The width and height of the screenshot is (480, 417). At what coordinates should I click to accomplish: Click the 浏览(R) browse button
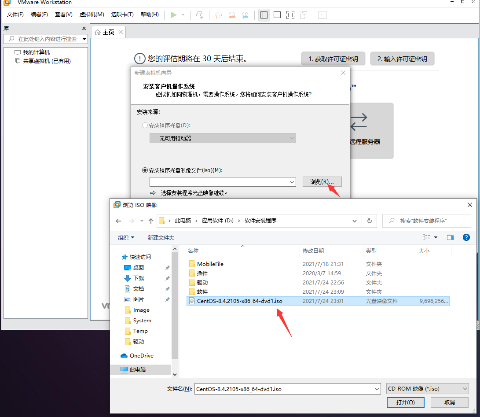tap(322, 181)
